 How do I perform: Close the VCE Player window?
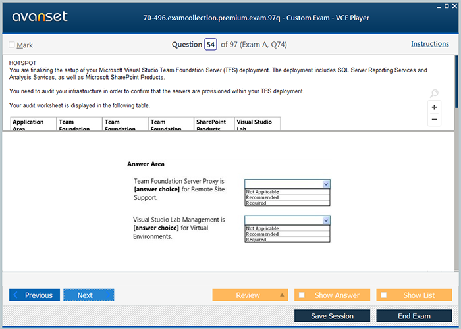[454, 6]
